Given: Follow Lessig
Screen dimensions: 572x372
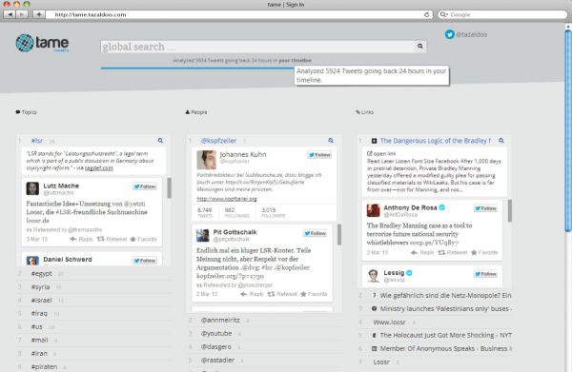Looking at the screenshot, I should [x=485, y=274].
